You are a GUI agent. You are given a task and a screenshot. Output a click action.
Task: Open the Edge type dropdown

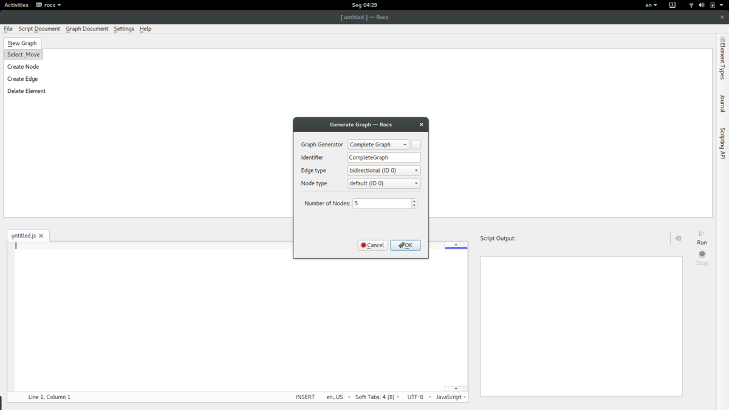click(384, 171)
